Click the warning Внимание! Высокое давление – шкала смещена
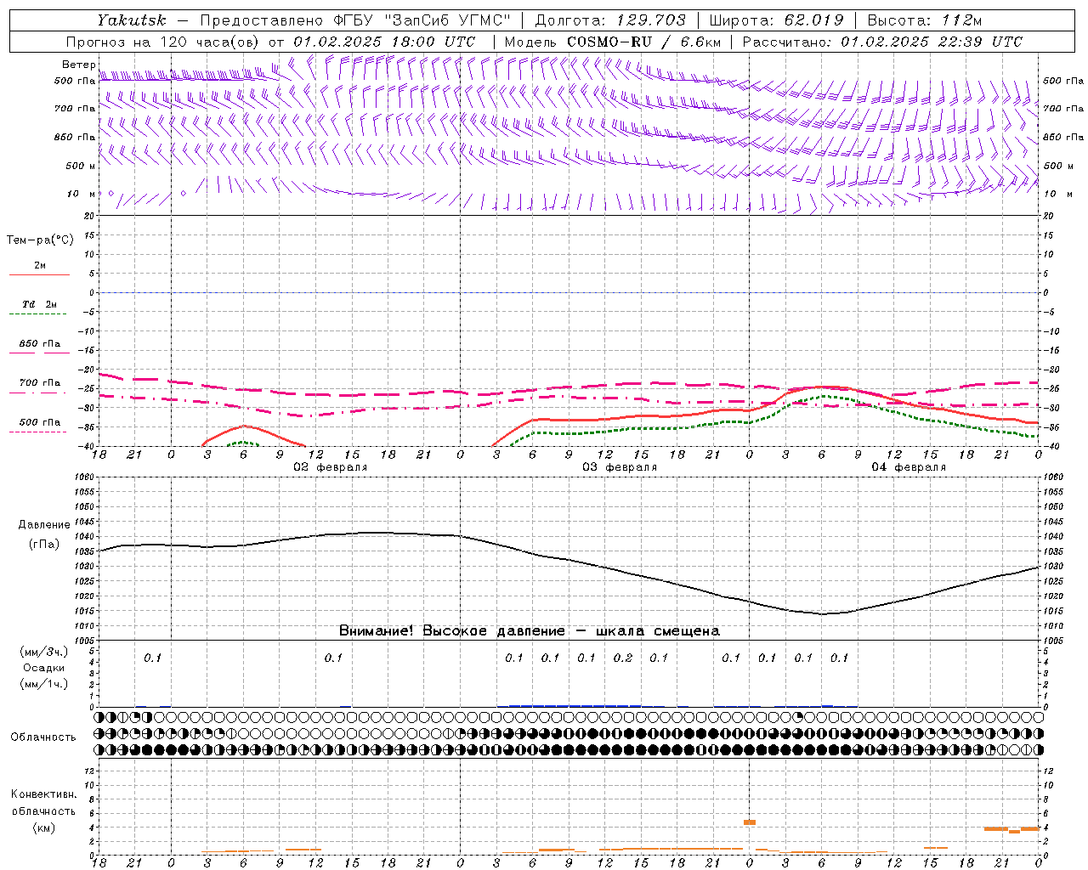The image size is (1088, 870). pos(530,631)
